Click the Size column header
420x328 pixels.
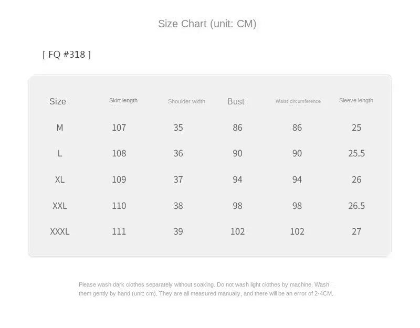click(x=58, y=101)
